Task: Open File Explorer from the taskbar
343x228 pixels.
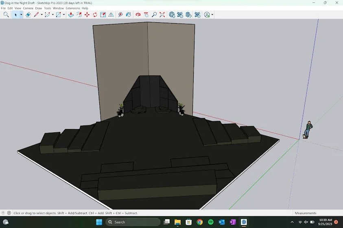Action: (x=177, y=222)
